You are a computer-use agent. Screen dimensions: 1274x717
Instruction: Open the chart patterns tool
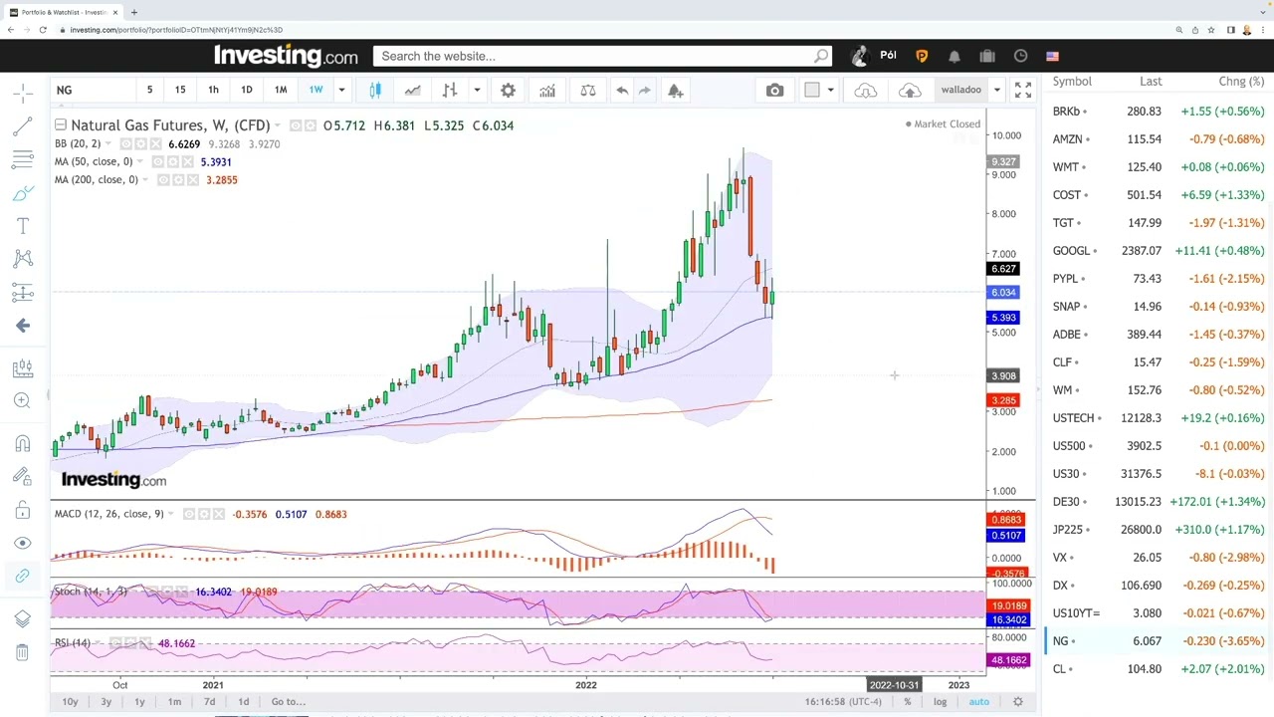click(x=23, y=259)
